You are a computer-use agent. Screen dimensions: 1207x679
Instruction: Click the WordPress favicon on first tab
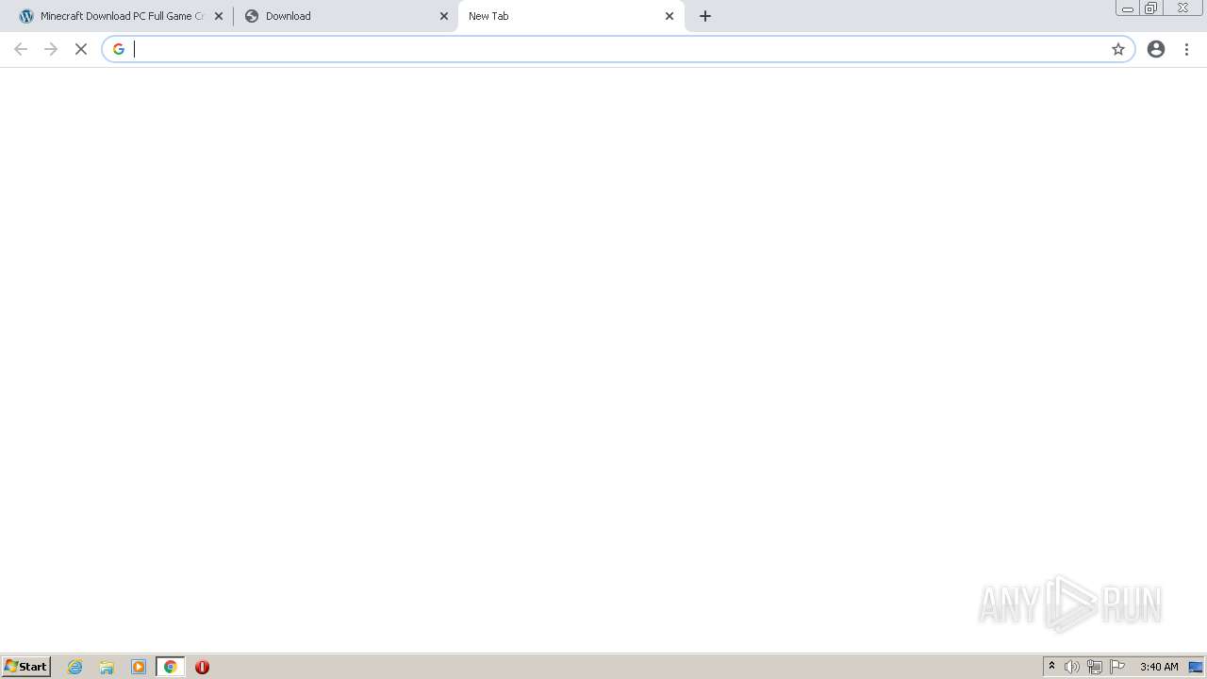coord(26,16)
